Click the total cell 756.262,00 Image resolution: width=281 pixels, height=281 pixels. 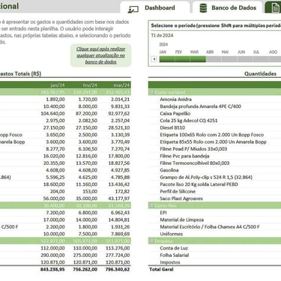coord(85,270)
